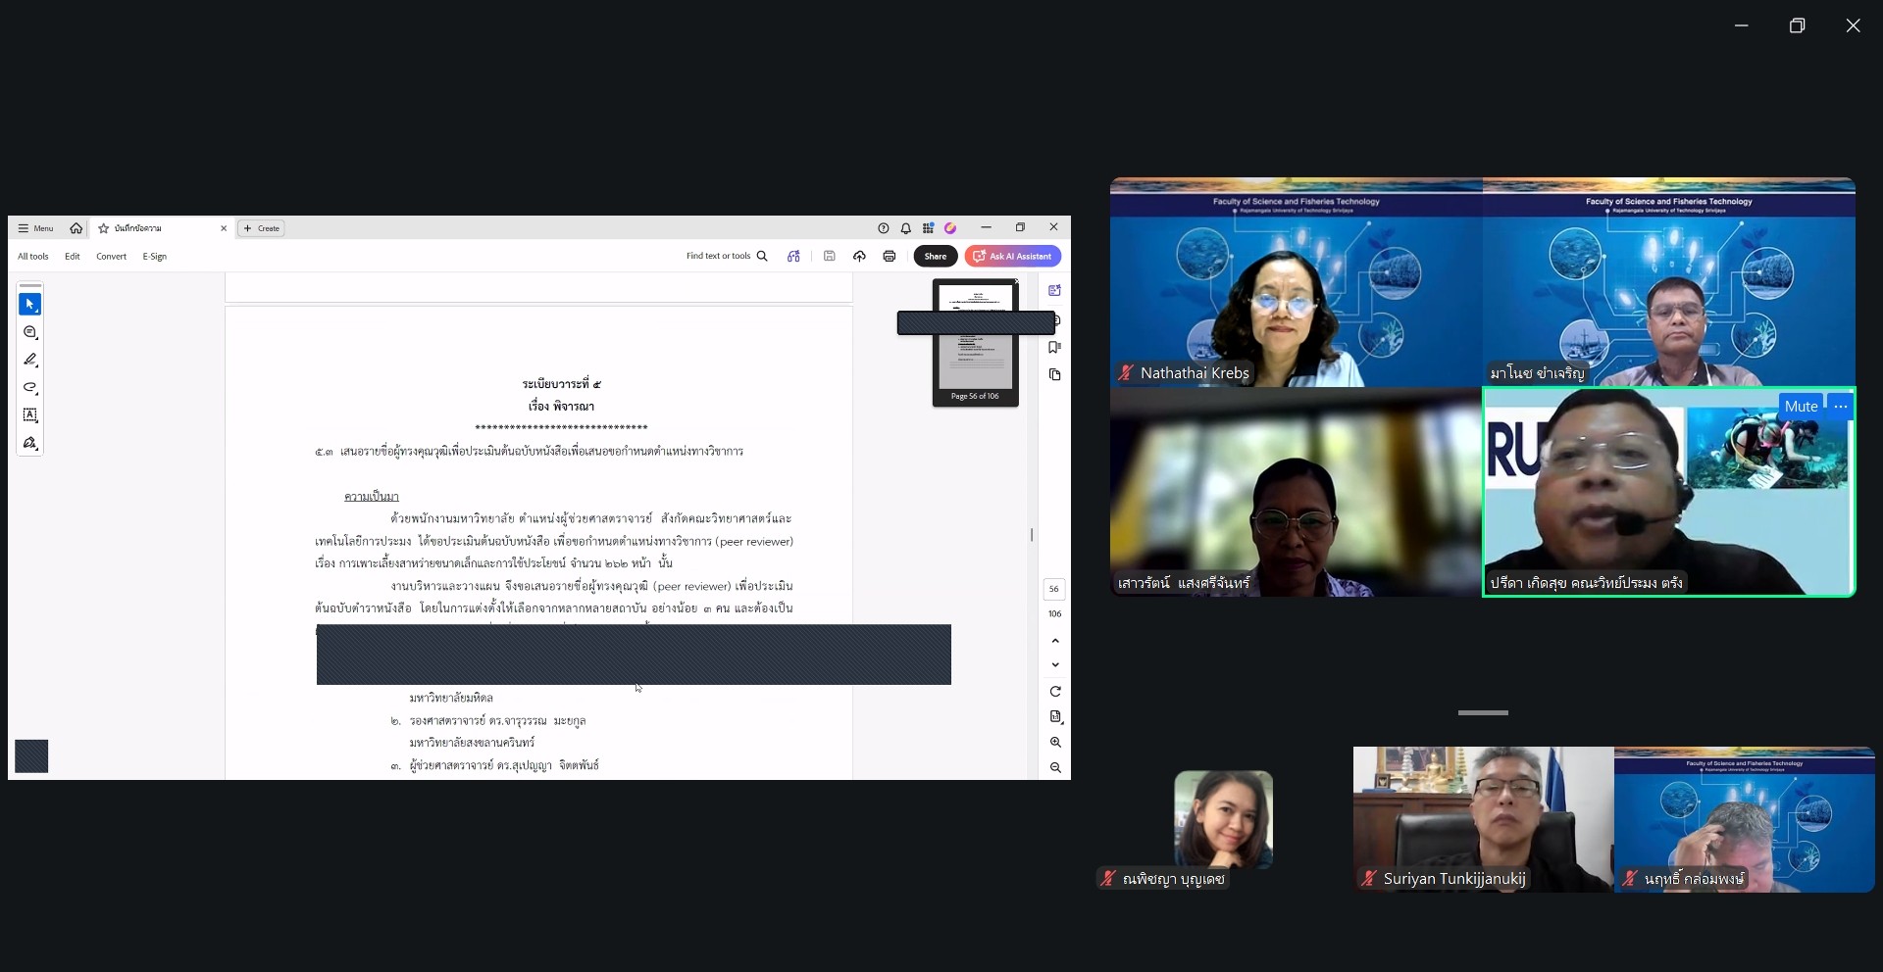Click the Share button
Viewport: 1883px width, 972px height.
tap(936, 257)
